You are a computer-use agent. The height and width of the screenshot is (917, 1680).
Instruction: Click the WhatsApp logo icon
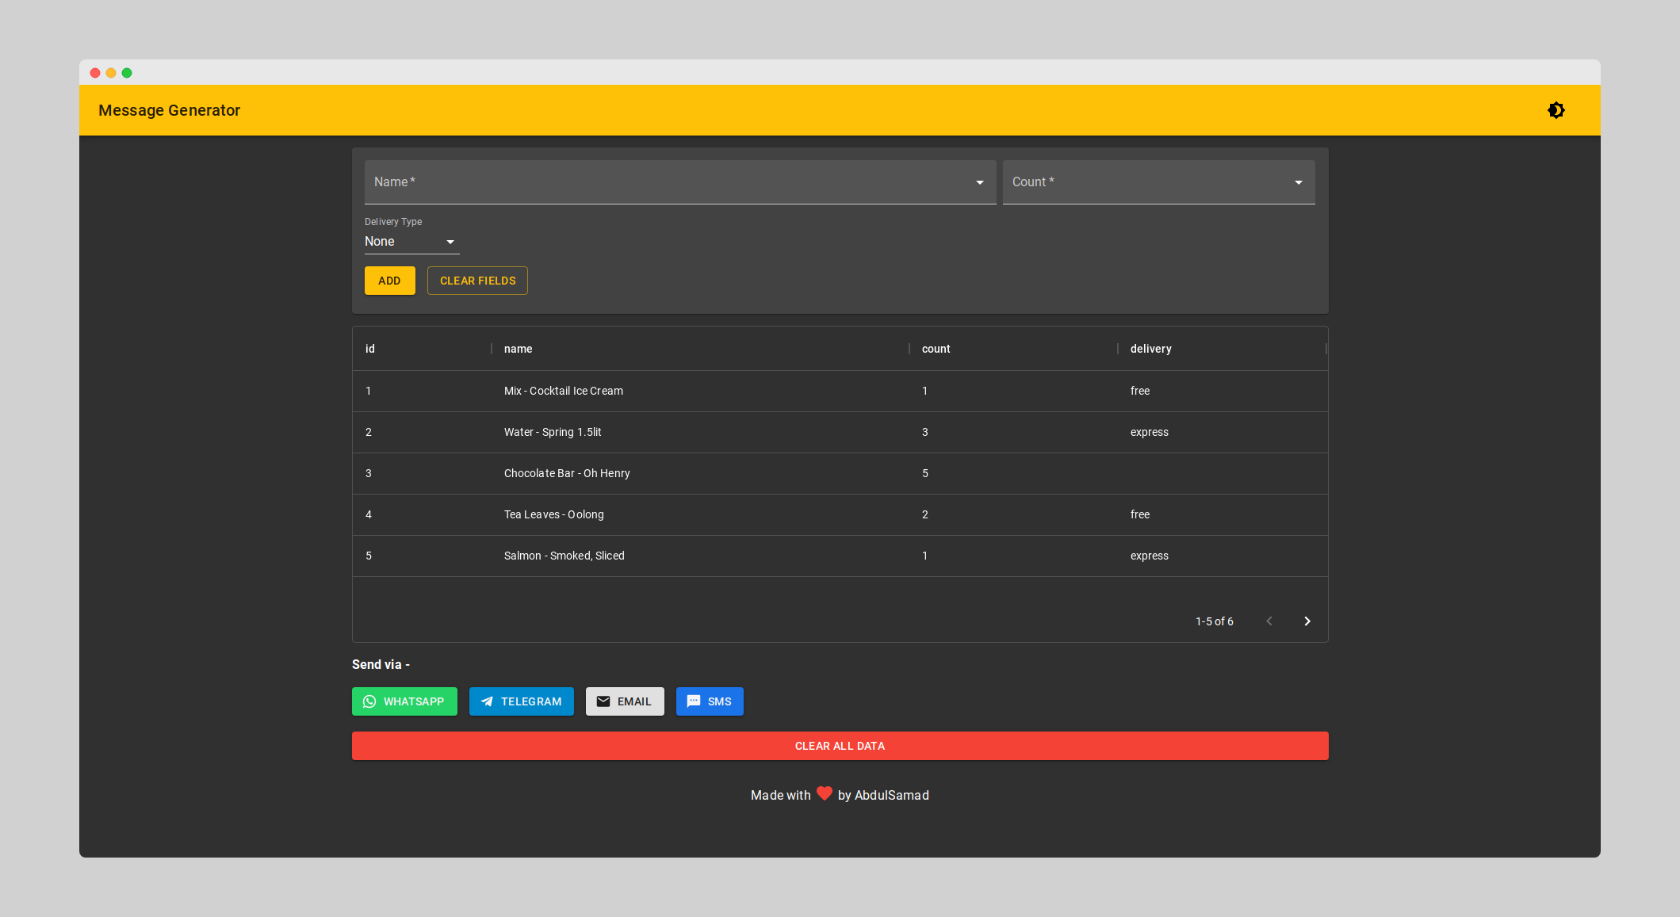point(369,701)
